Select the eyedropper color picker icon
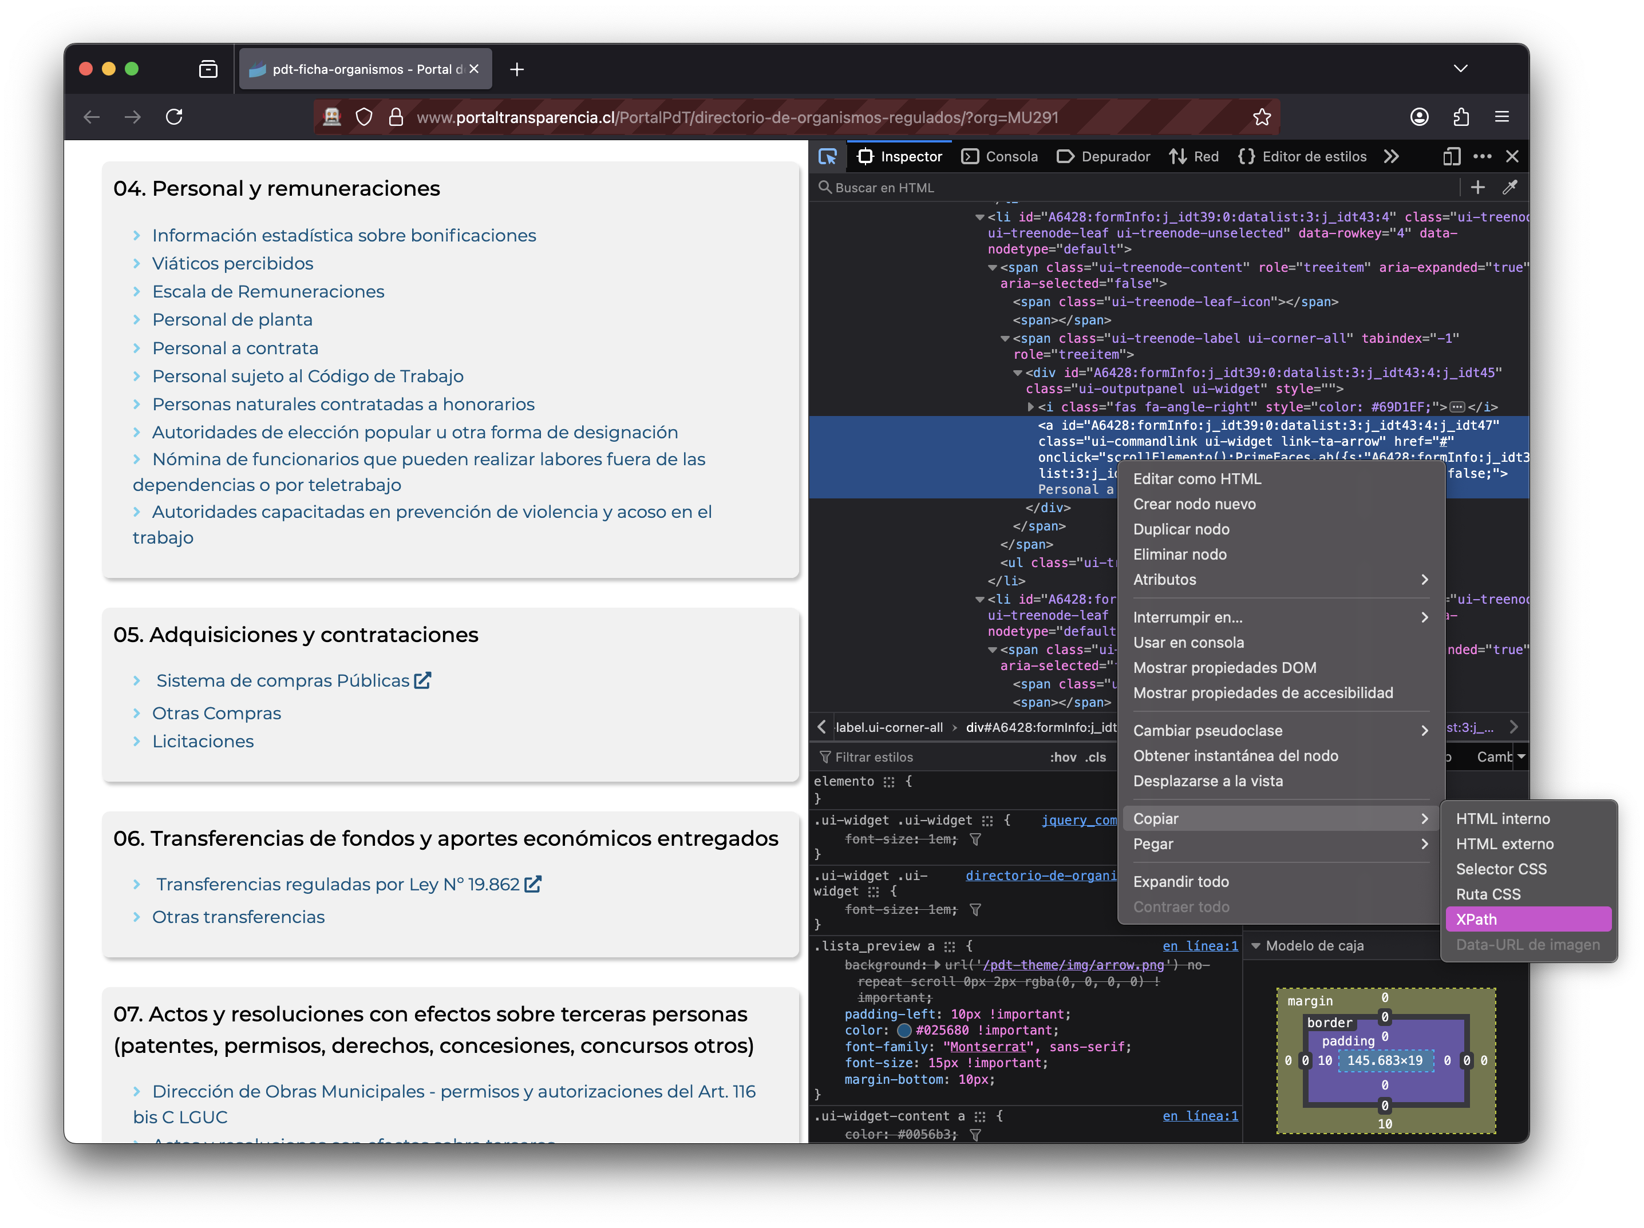1644x1228 pixels. [x=1509, y=188]
